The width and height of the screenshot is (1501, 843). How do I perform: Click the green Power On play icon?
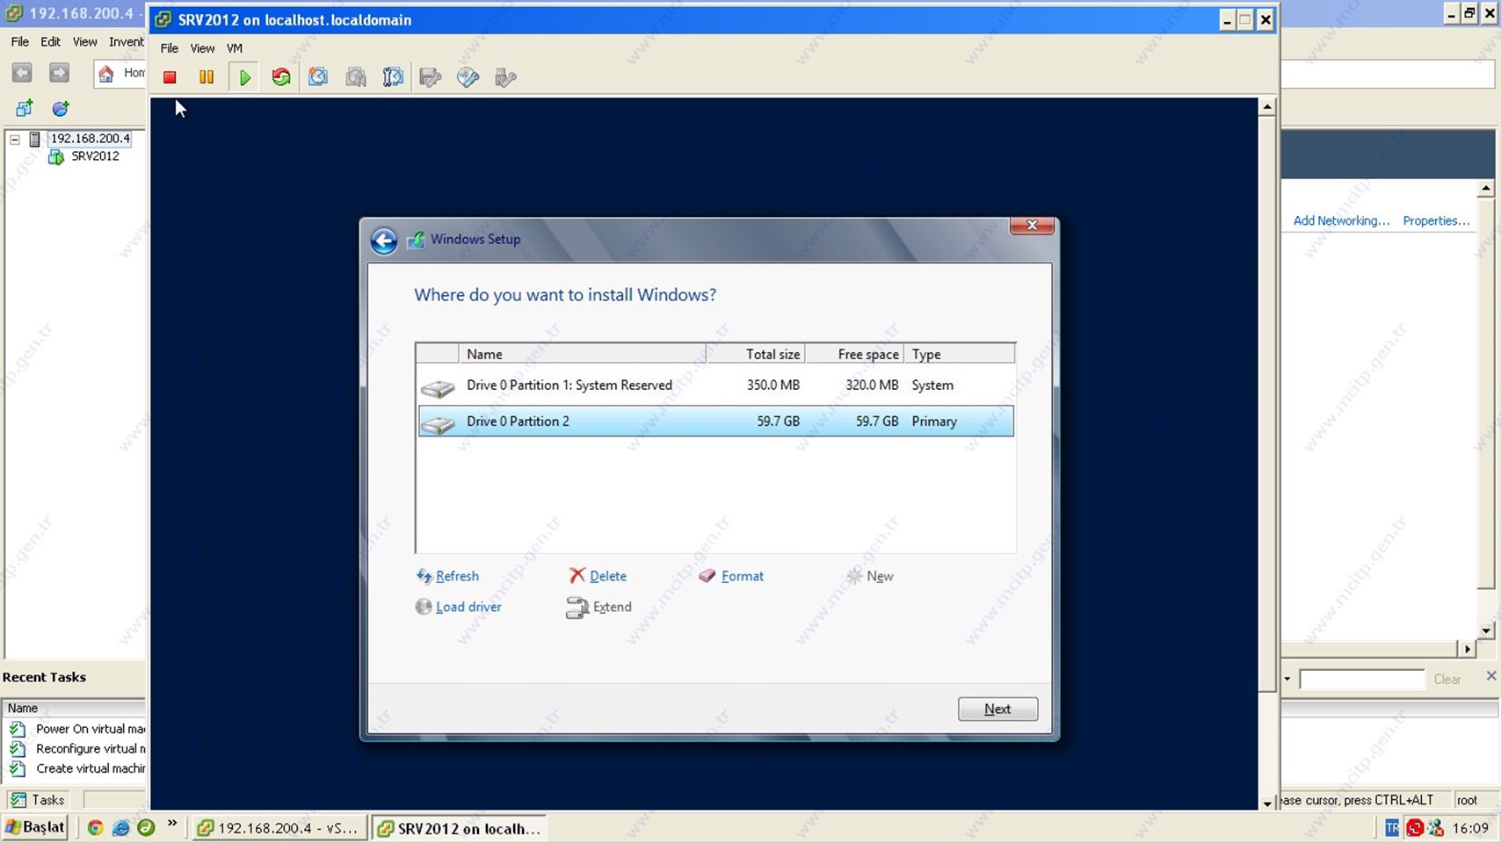(x=244, y=77)
